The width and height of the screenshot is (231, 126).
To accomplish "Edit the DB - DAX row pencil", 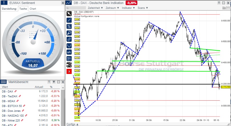I will point(15,91).
